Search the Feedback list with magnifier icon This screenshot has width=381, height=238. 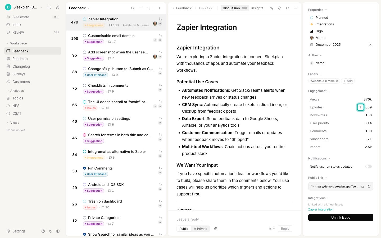tap(133, 8)
